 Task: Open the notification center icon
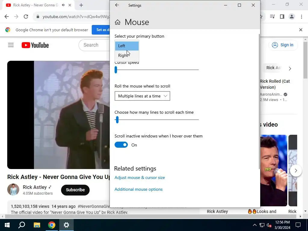click(298, 225)
